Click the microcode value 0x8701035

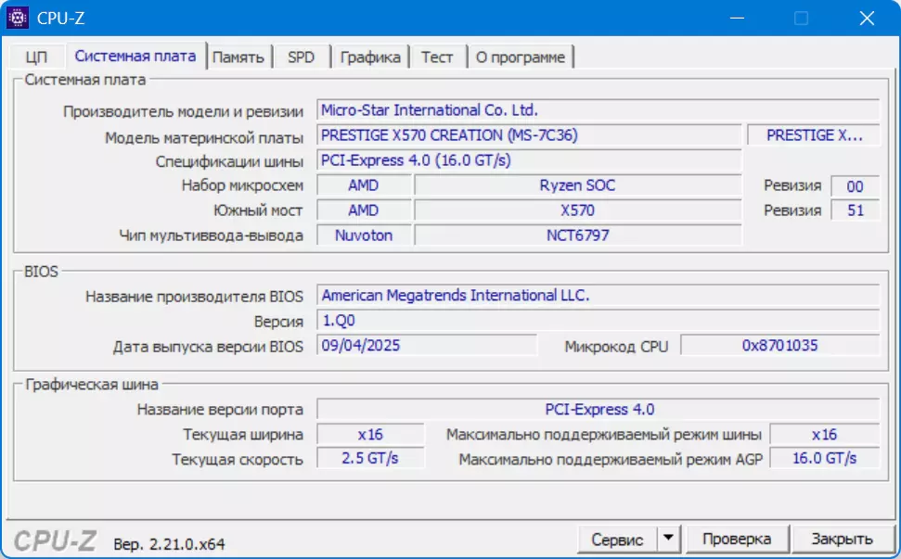pos(779,346)
